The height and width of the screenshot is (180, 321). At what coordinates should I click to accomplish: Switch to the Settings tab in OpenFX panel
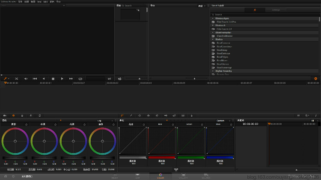pos(276,9)
